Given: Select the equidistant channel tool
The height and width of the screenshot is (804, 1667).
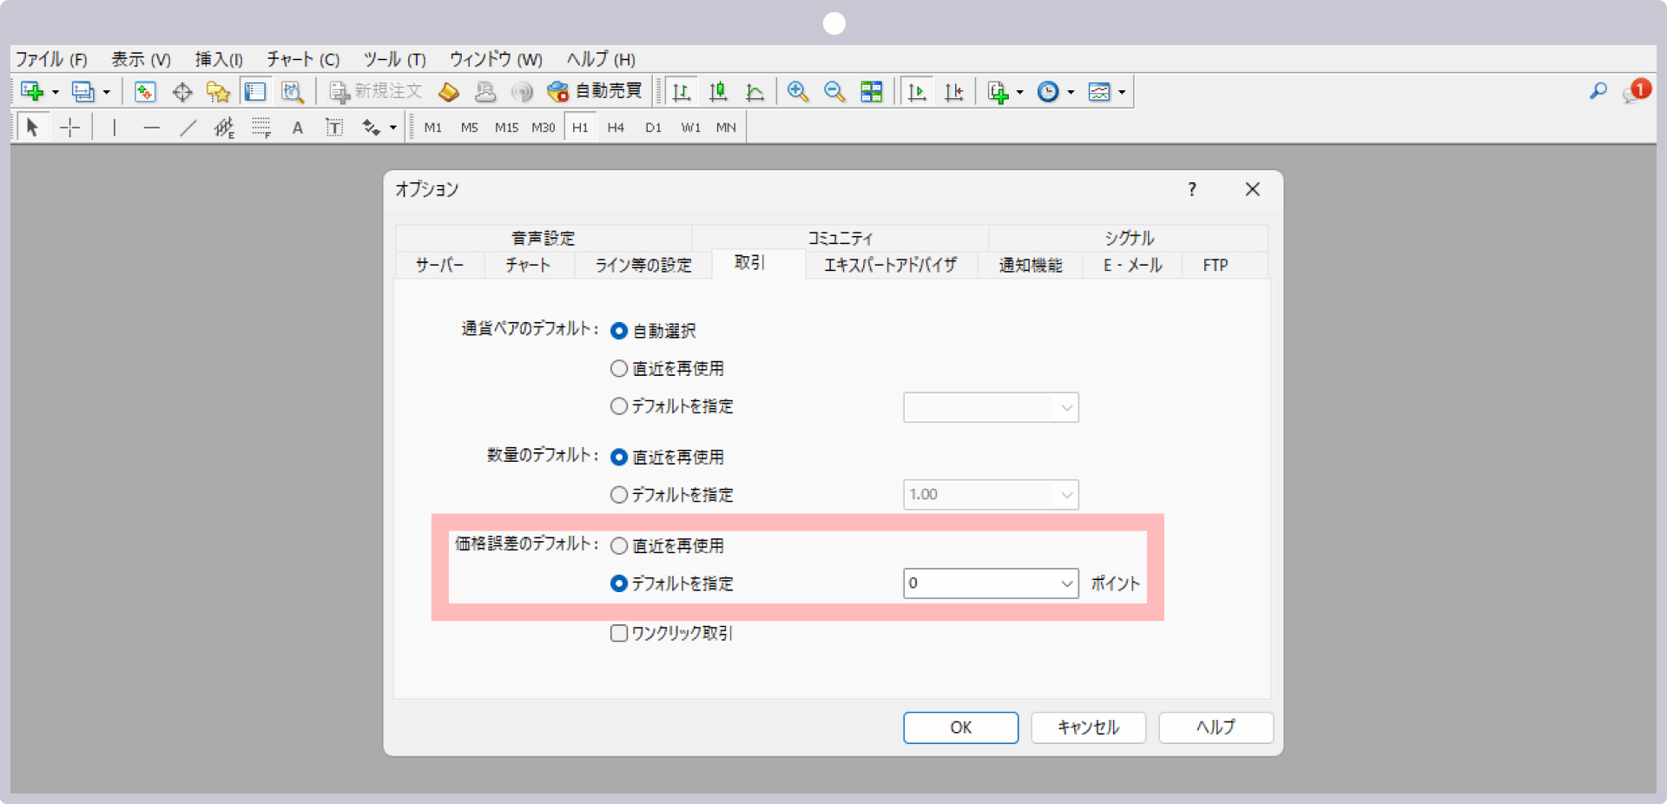Looking at the screenshot, I should (224, 128).
